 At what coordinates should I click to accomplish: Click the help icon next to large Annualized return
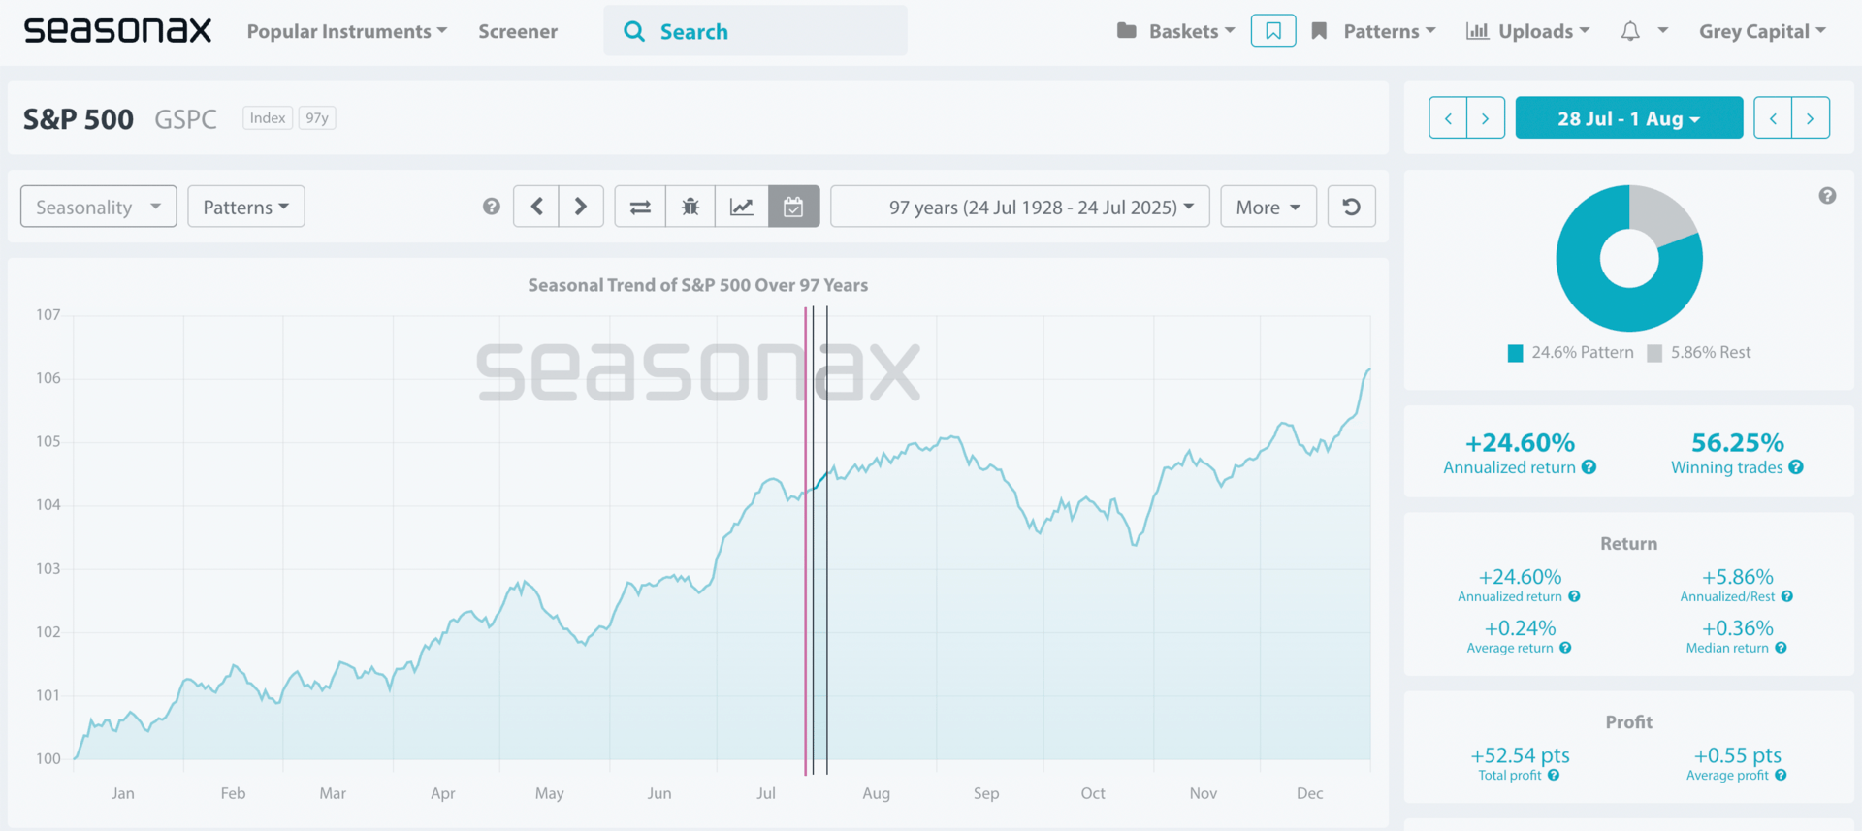point(1589,467)
